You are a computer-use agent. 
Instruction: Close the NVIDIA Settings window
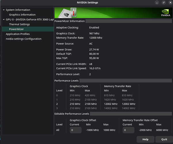[170, 3]
